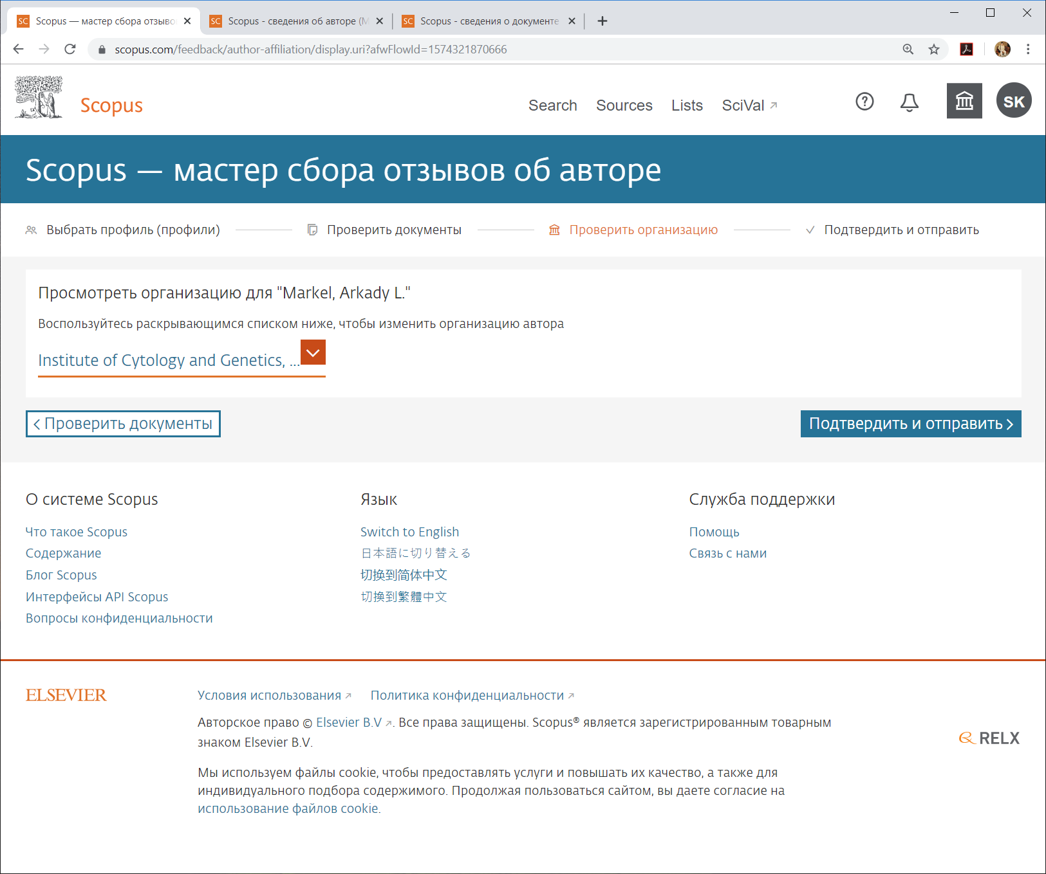Close the 'Scopus - сведения о документе' tab
Image resolution: width=1046 pixels, height=874 pixels.
click(572, 21)
